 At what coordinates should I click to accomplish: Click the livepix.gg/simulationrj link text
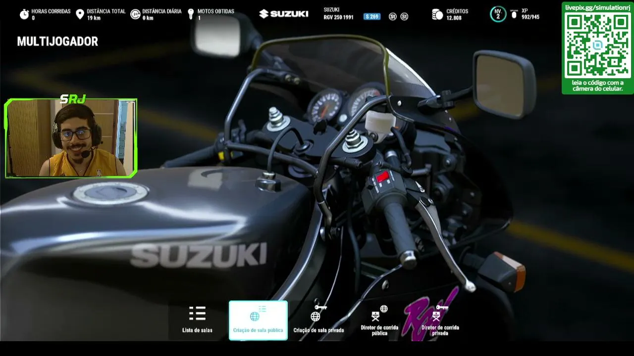click(x=598, y=7)
